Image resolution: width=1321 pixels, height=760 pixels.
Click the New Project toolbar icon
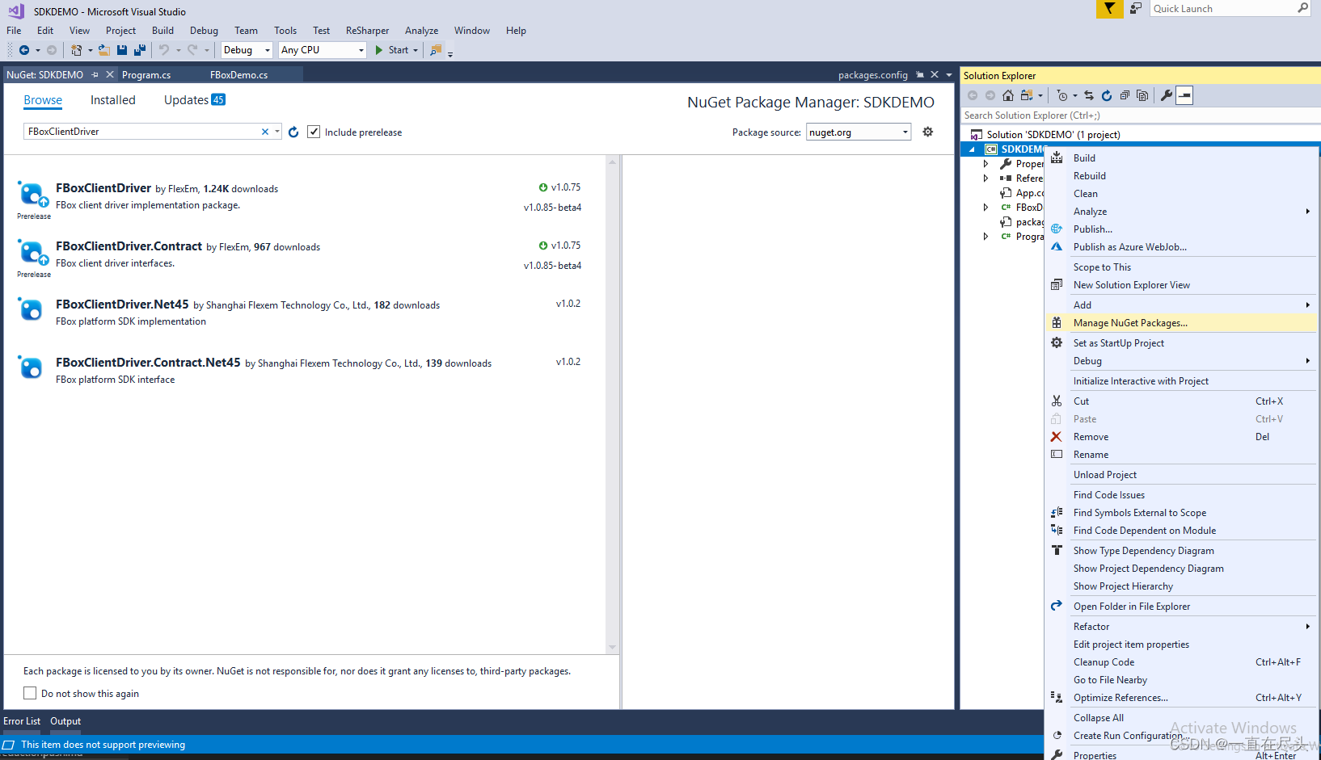coord(76,50)
